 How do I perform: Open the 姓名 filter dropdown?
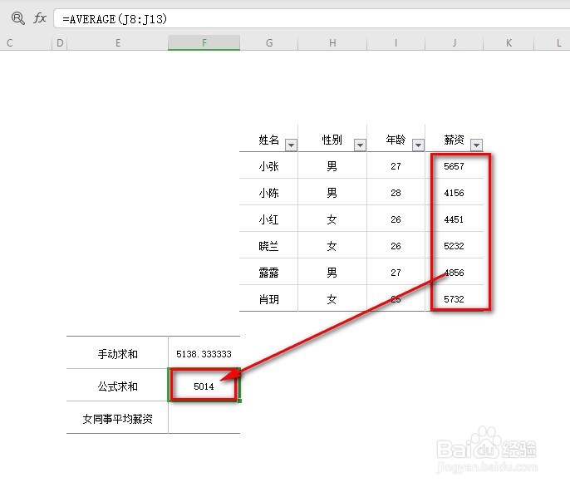point(291,145)
